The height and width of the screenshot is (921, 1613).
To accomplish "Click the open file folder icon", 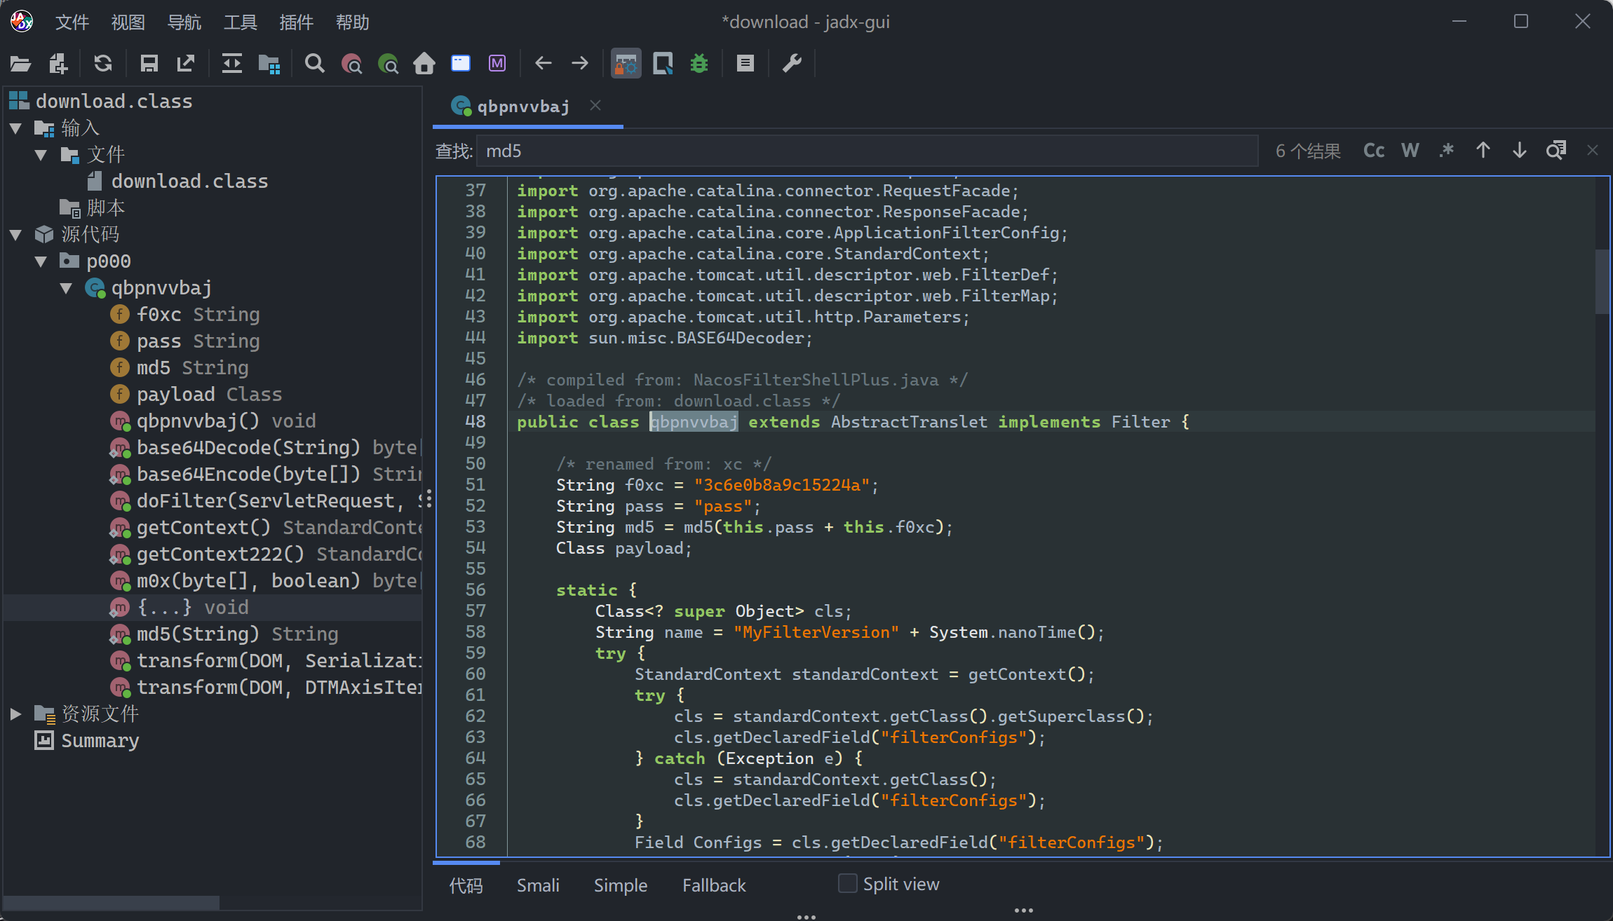I will [x=20, y=64].
